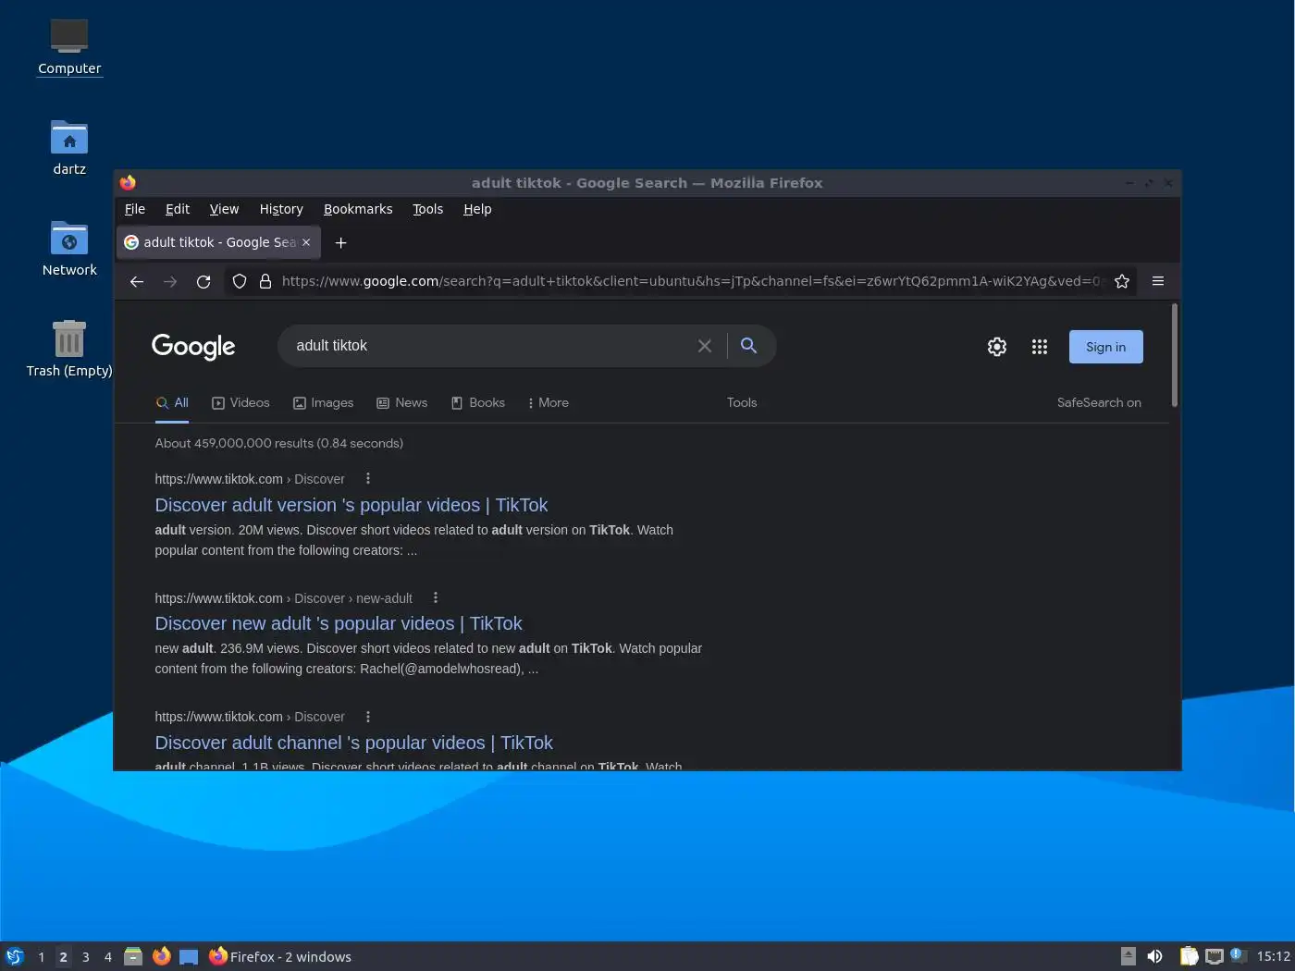The image size is (1295, 971).
Task: Switch to workspace 2
Action: (64, 957)
